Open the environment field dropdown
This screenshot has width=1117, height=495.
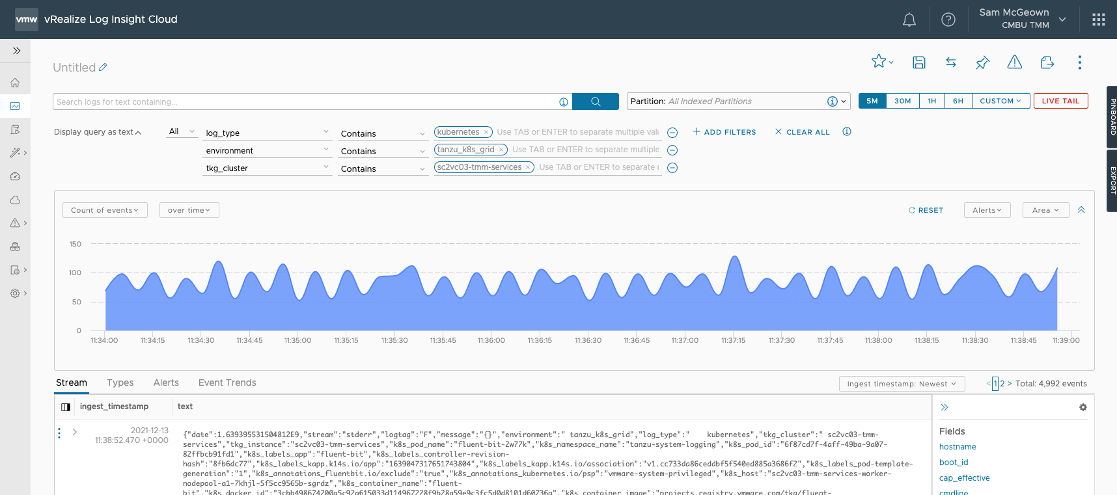[x=268, y=150]
